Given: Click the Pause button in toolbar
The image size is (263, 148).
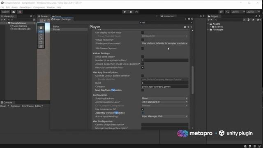Looking at the screenshot, I should pos(131,12).
